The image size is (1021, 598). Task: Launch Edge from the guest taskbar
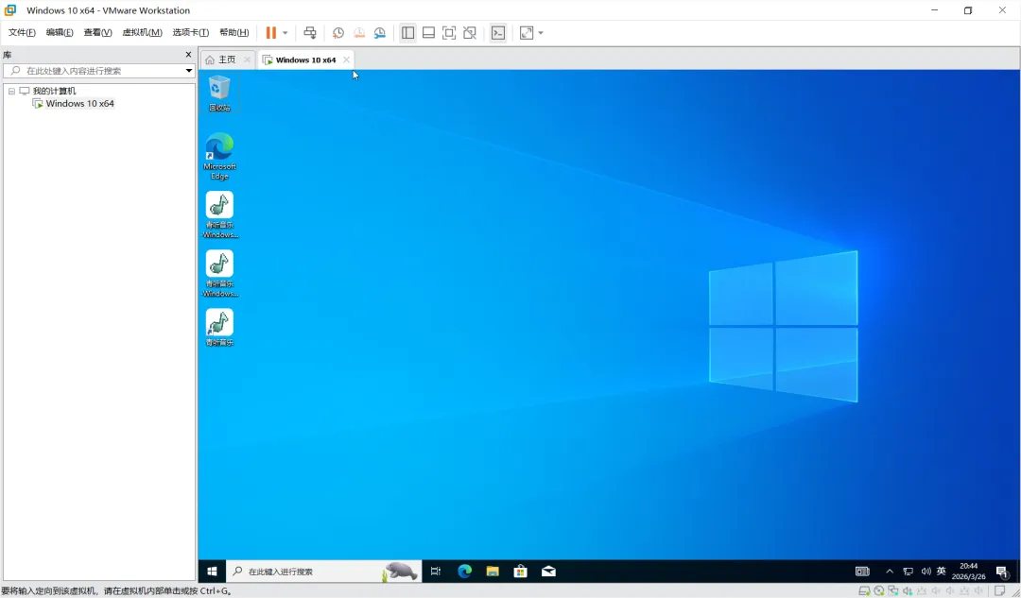pos(464,572)
